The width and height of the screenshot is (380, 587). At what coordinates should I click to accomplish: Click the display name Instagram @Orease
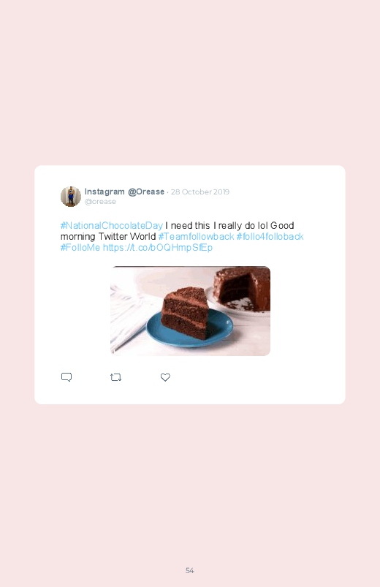tap(124, 192)
